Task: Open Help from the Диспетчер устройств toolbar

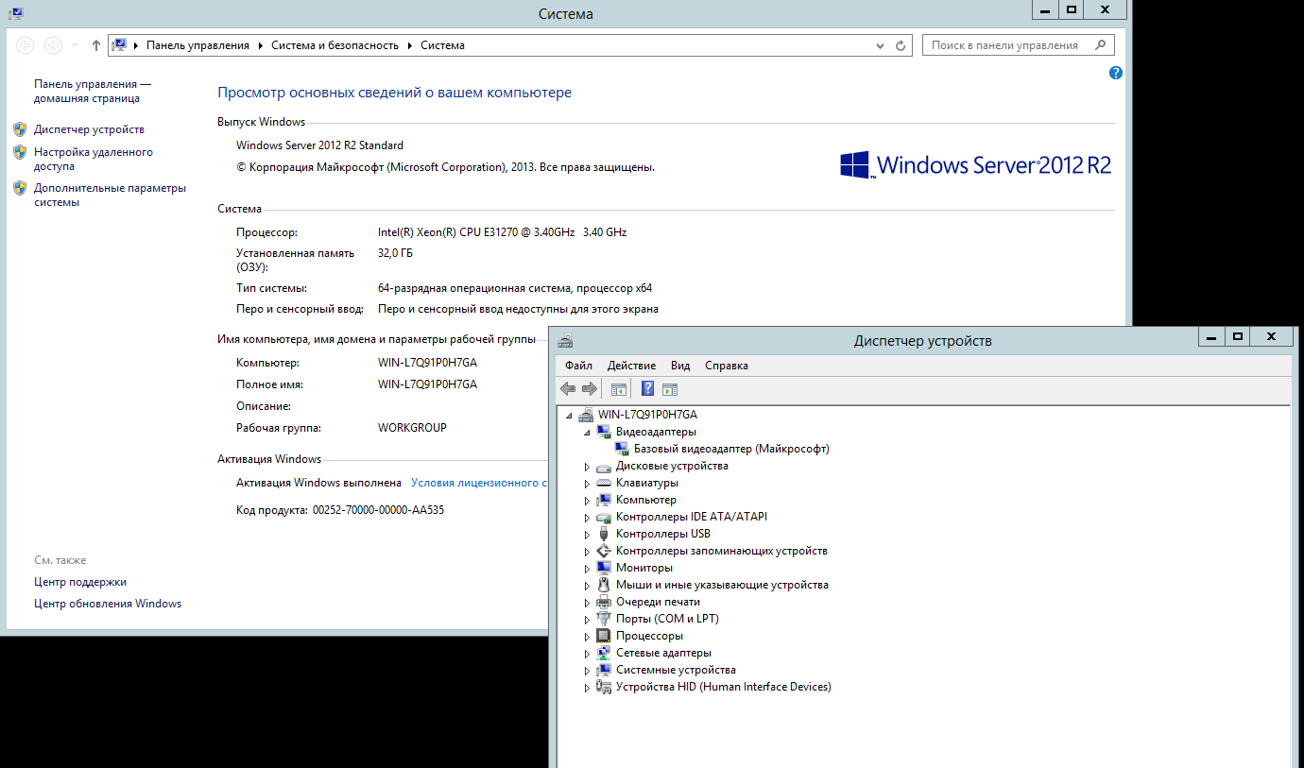Action: click(x=648, y=388)
